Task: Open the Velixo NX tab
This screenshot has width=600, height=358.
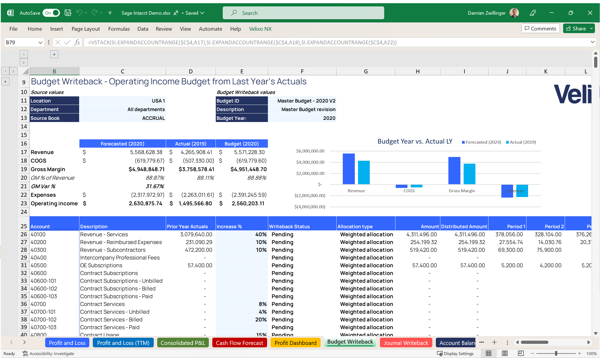Action: [260, 29]
